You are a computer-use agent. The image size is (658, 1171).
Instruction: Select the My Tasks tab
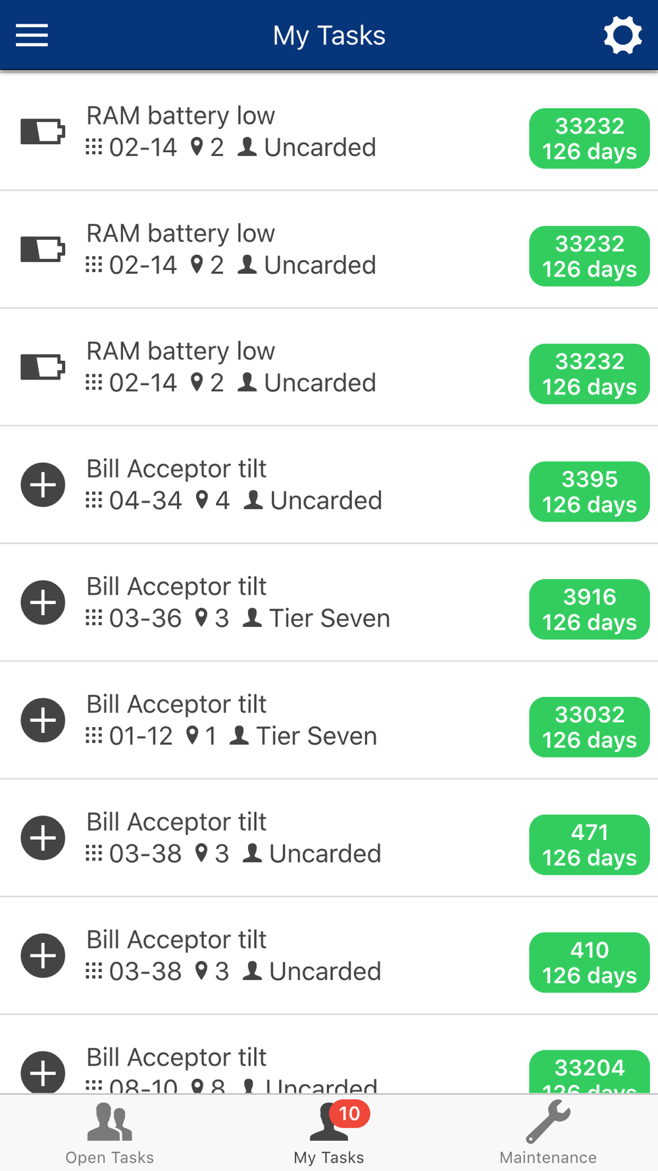pyautogui.click(x=329, y=1133)
